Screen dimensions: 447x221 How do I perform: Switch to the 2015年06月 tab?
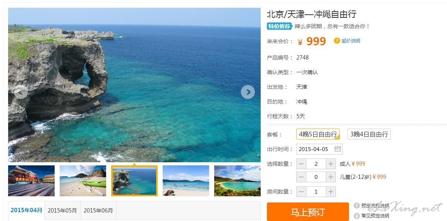[x=98, y=211]
